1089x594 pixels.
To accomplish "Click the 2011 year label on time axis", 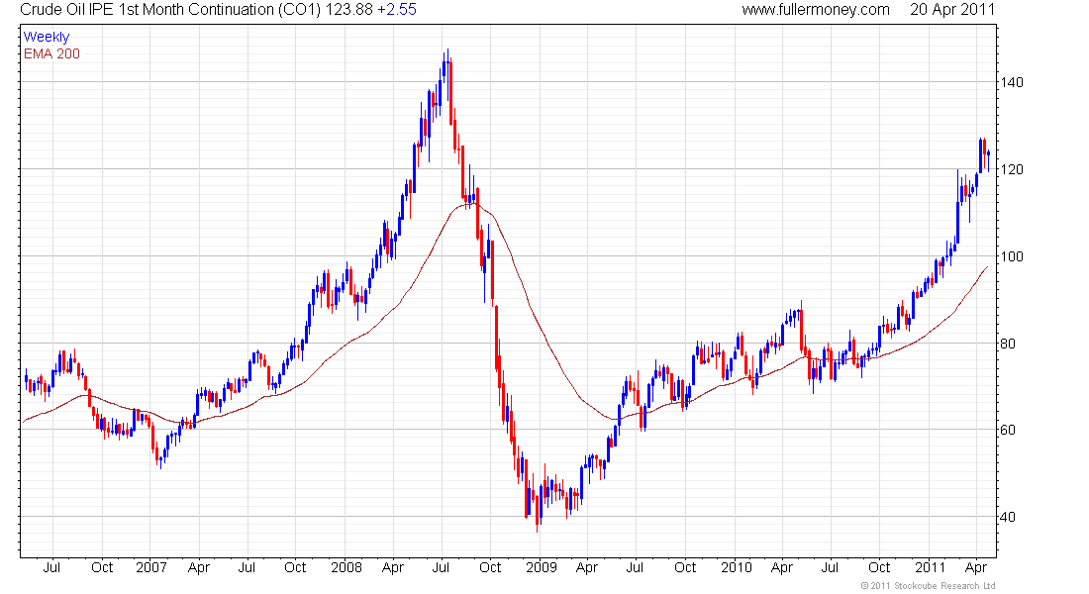I will (x=930, y=567).
